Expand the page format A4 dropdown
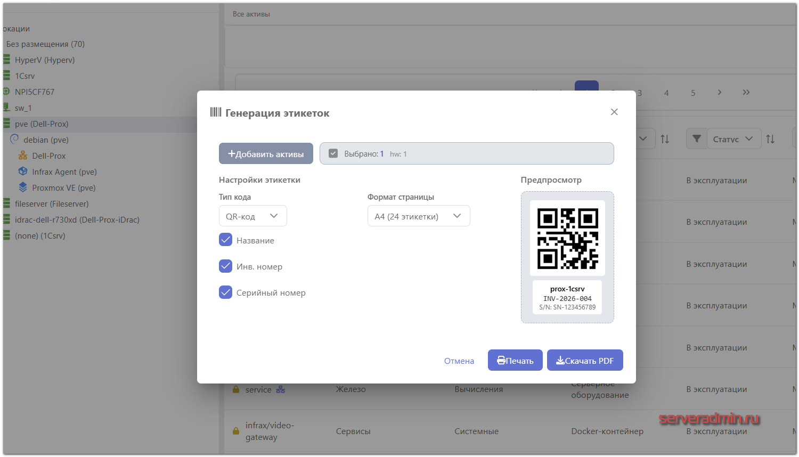 tap(418, 216)
